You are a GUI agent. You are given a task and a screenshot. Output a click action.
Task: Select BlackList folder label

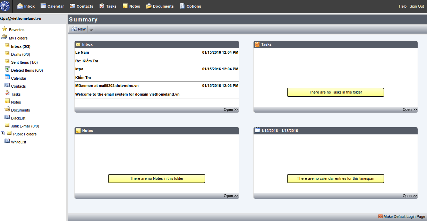pyautogui.click(x=18, y=118)
